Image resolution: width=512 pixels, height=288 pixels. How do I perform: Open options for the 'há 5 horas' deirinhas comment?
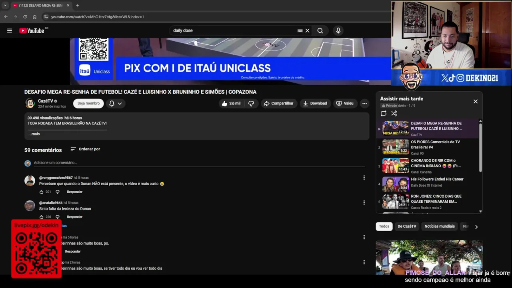pos(364,237)
